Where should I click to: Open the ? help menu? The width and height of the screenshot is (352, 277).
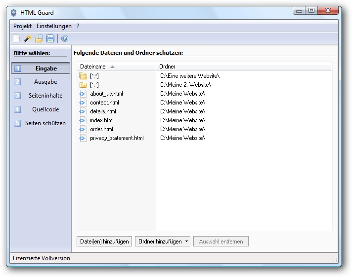coord(78,26)
